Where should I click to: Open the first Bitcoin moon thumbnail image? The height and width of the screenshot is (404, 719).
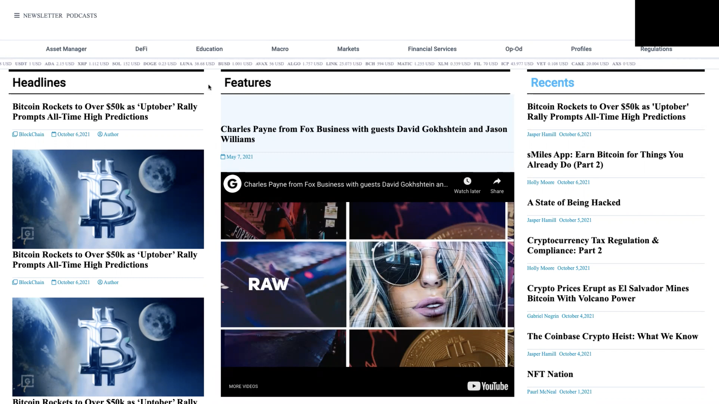pos(108,199)
